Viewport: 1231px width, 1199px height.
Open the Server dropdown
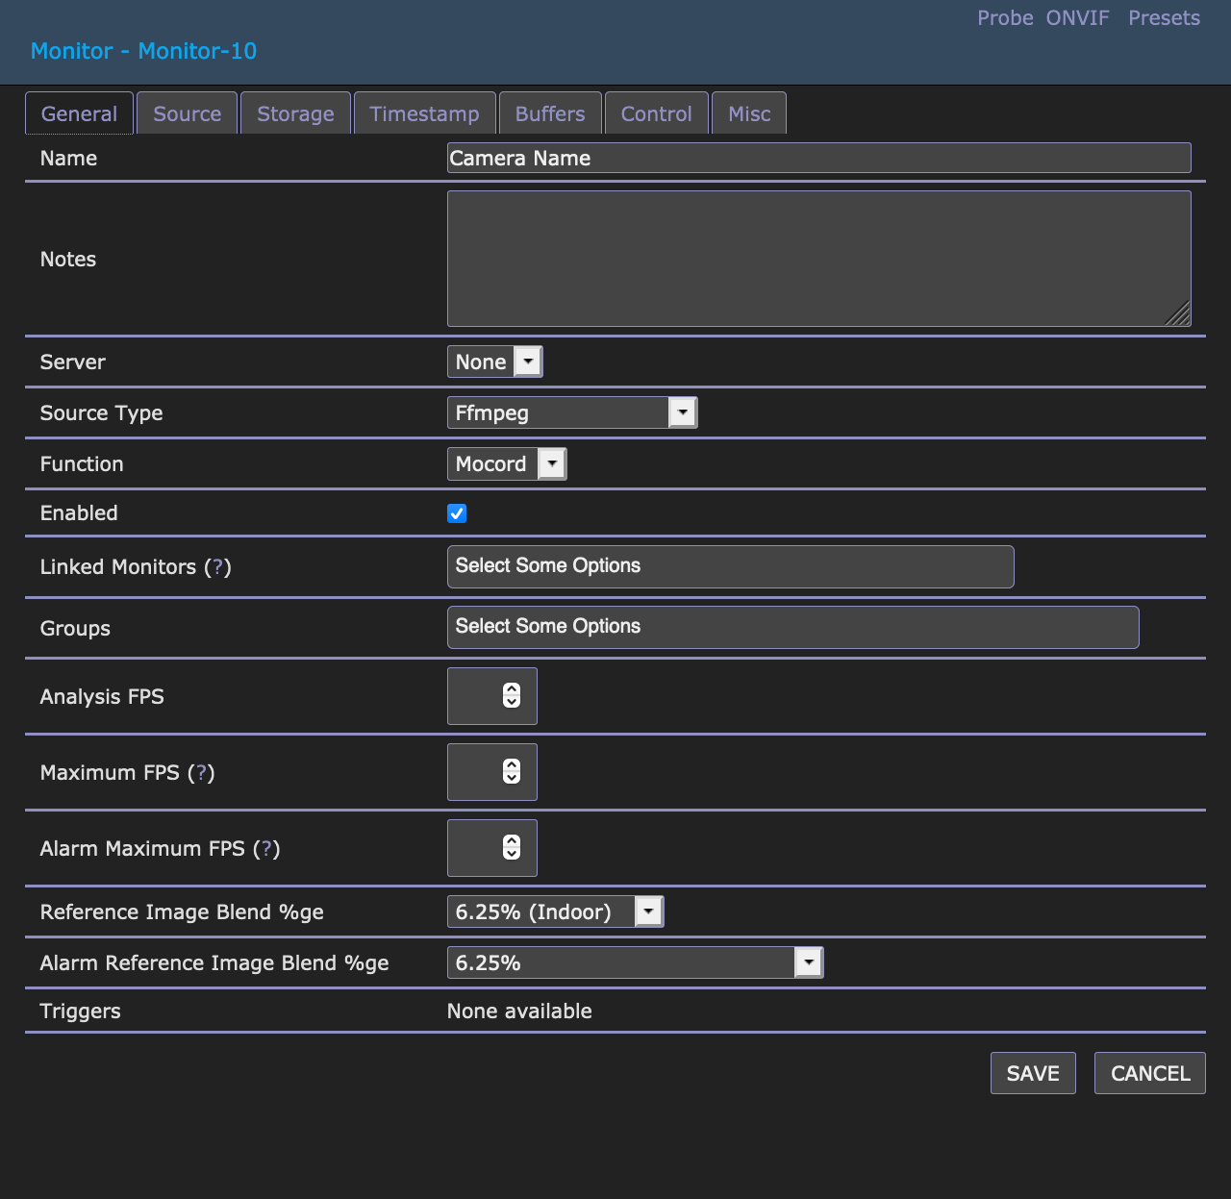528,362
